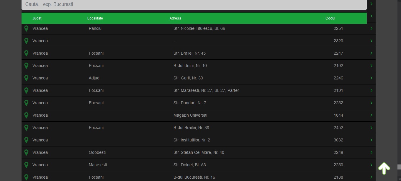Image resolution: width=401 pixels, height=181 pixels.
Task: Expand the Panciu row with its chevron
Action: [371, 28]
